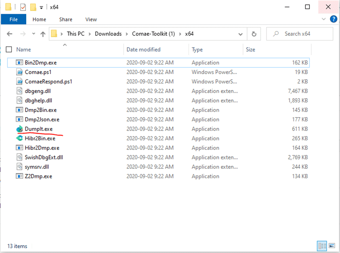Click the Comae.ps1 PowerShell script icon

(19, 72)
